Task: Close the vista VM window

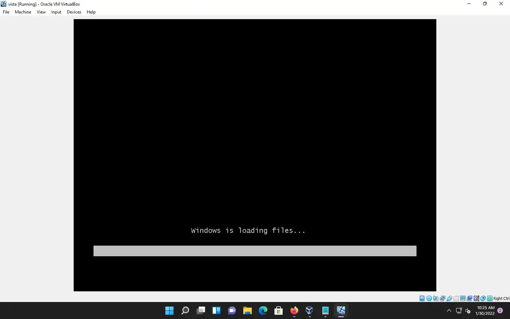Action: click(x=501, y=4)
